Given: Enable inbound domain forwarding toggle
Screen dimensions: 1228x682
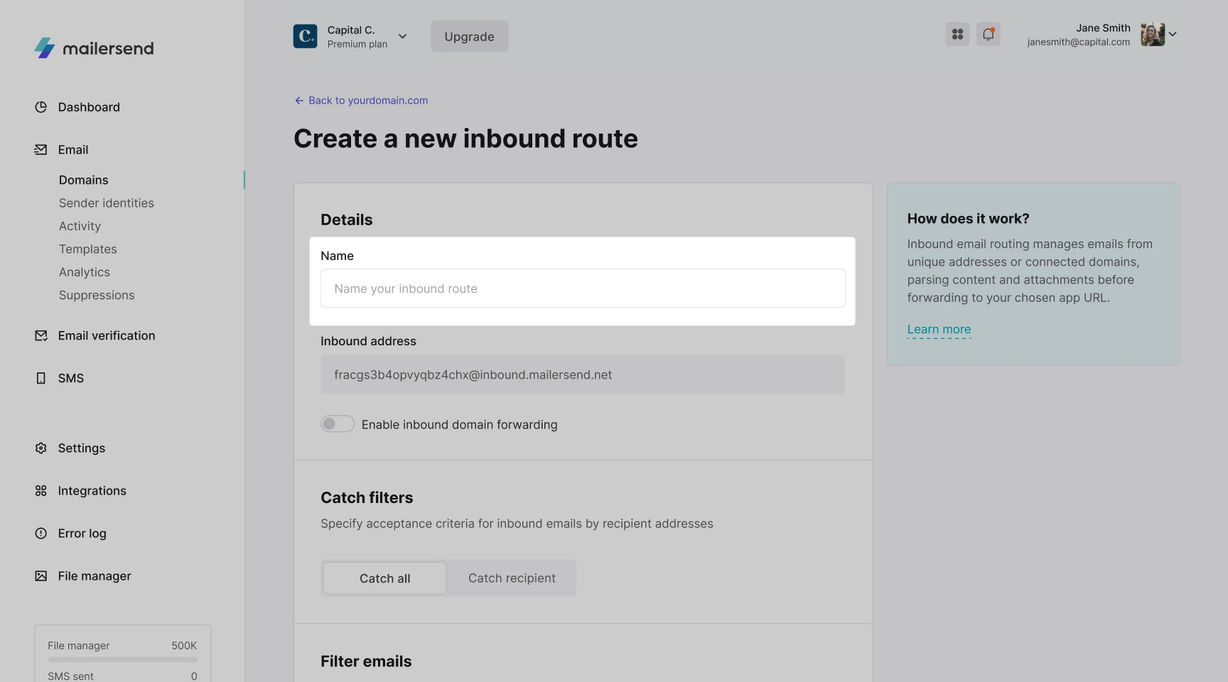Looking at the screenshot, I should click(337, 424).
